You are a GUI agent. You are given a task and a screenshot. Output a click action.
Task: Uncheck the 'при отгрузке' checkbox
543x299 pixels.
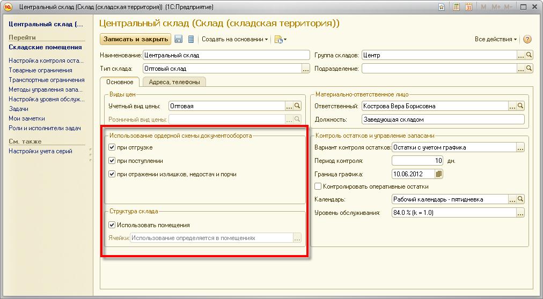coord(112,147)
